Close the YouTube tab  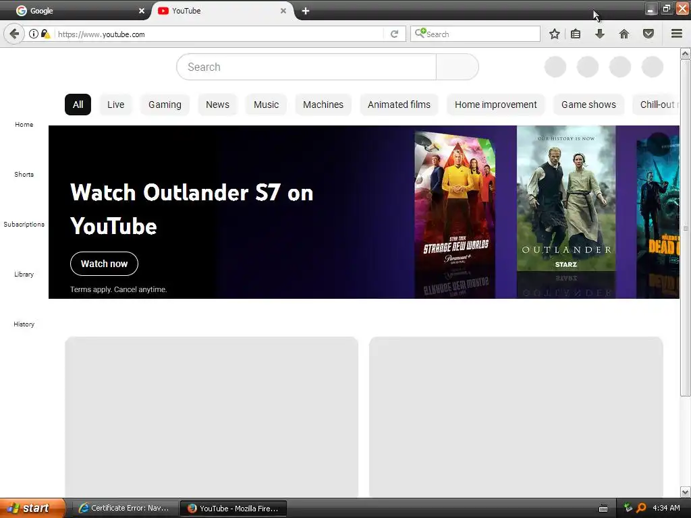pyautogui.click(x=283, y=11)
